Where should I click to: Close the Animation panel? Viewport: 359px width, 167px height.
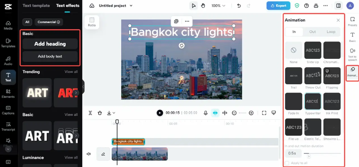[338, 20]
